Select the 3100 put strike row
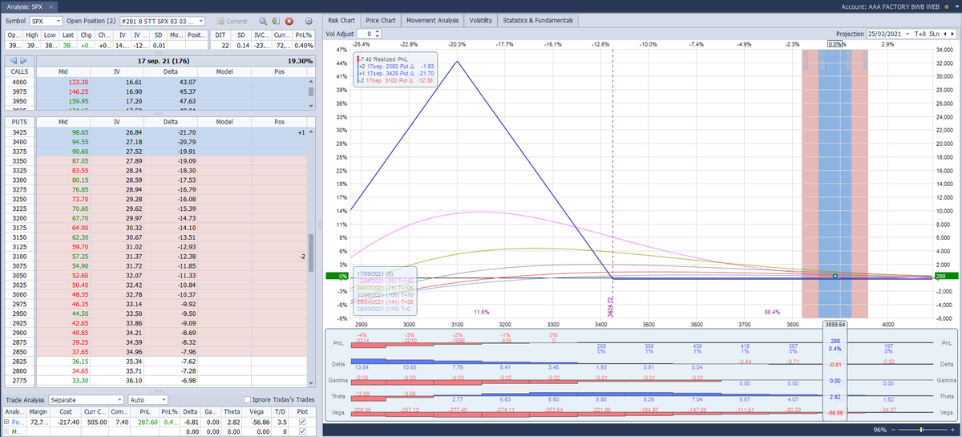This screenshot has width=962, height=437. click(156, 257)
